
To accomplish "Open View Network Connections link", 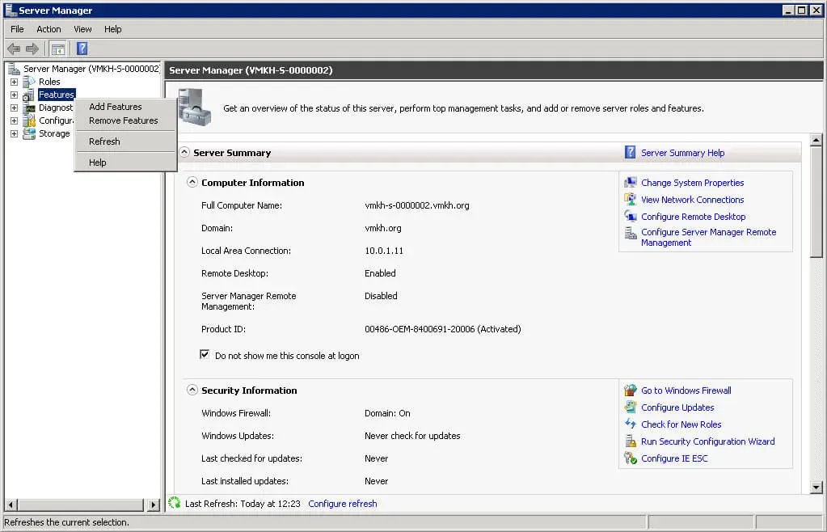I will (x=692, y=200).
